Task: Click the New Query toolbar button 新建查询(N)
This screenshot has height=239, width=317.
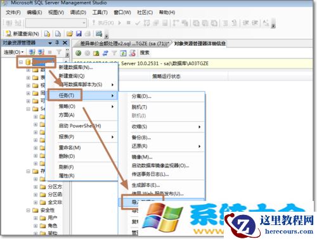Action: 22,34
